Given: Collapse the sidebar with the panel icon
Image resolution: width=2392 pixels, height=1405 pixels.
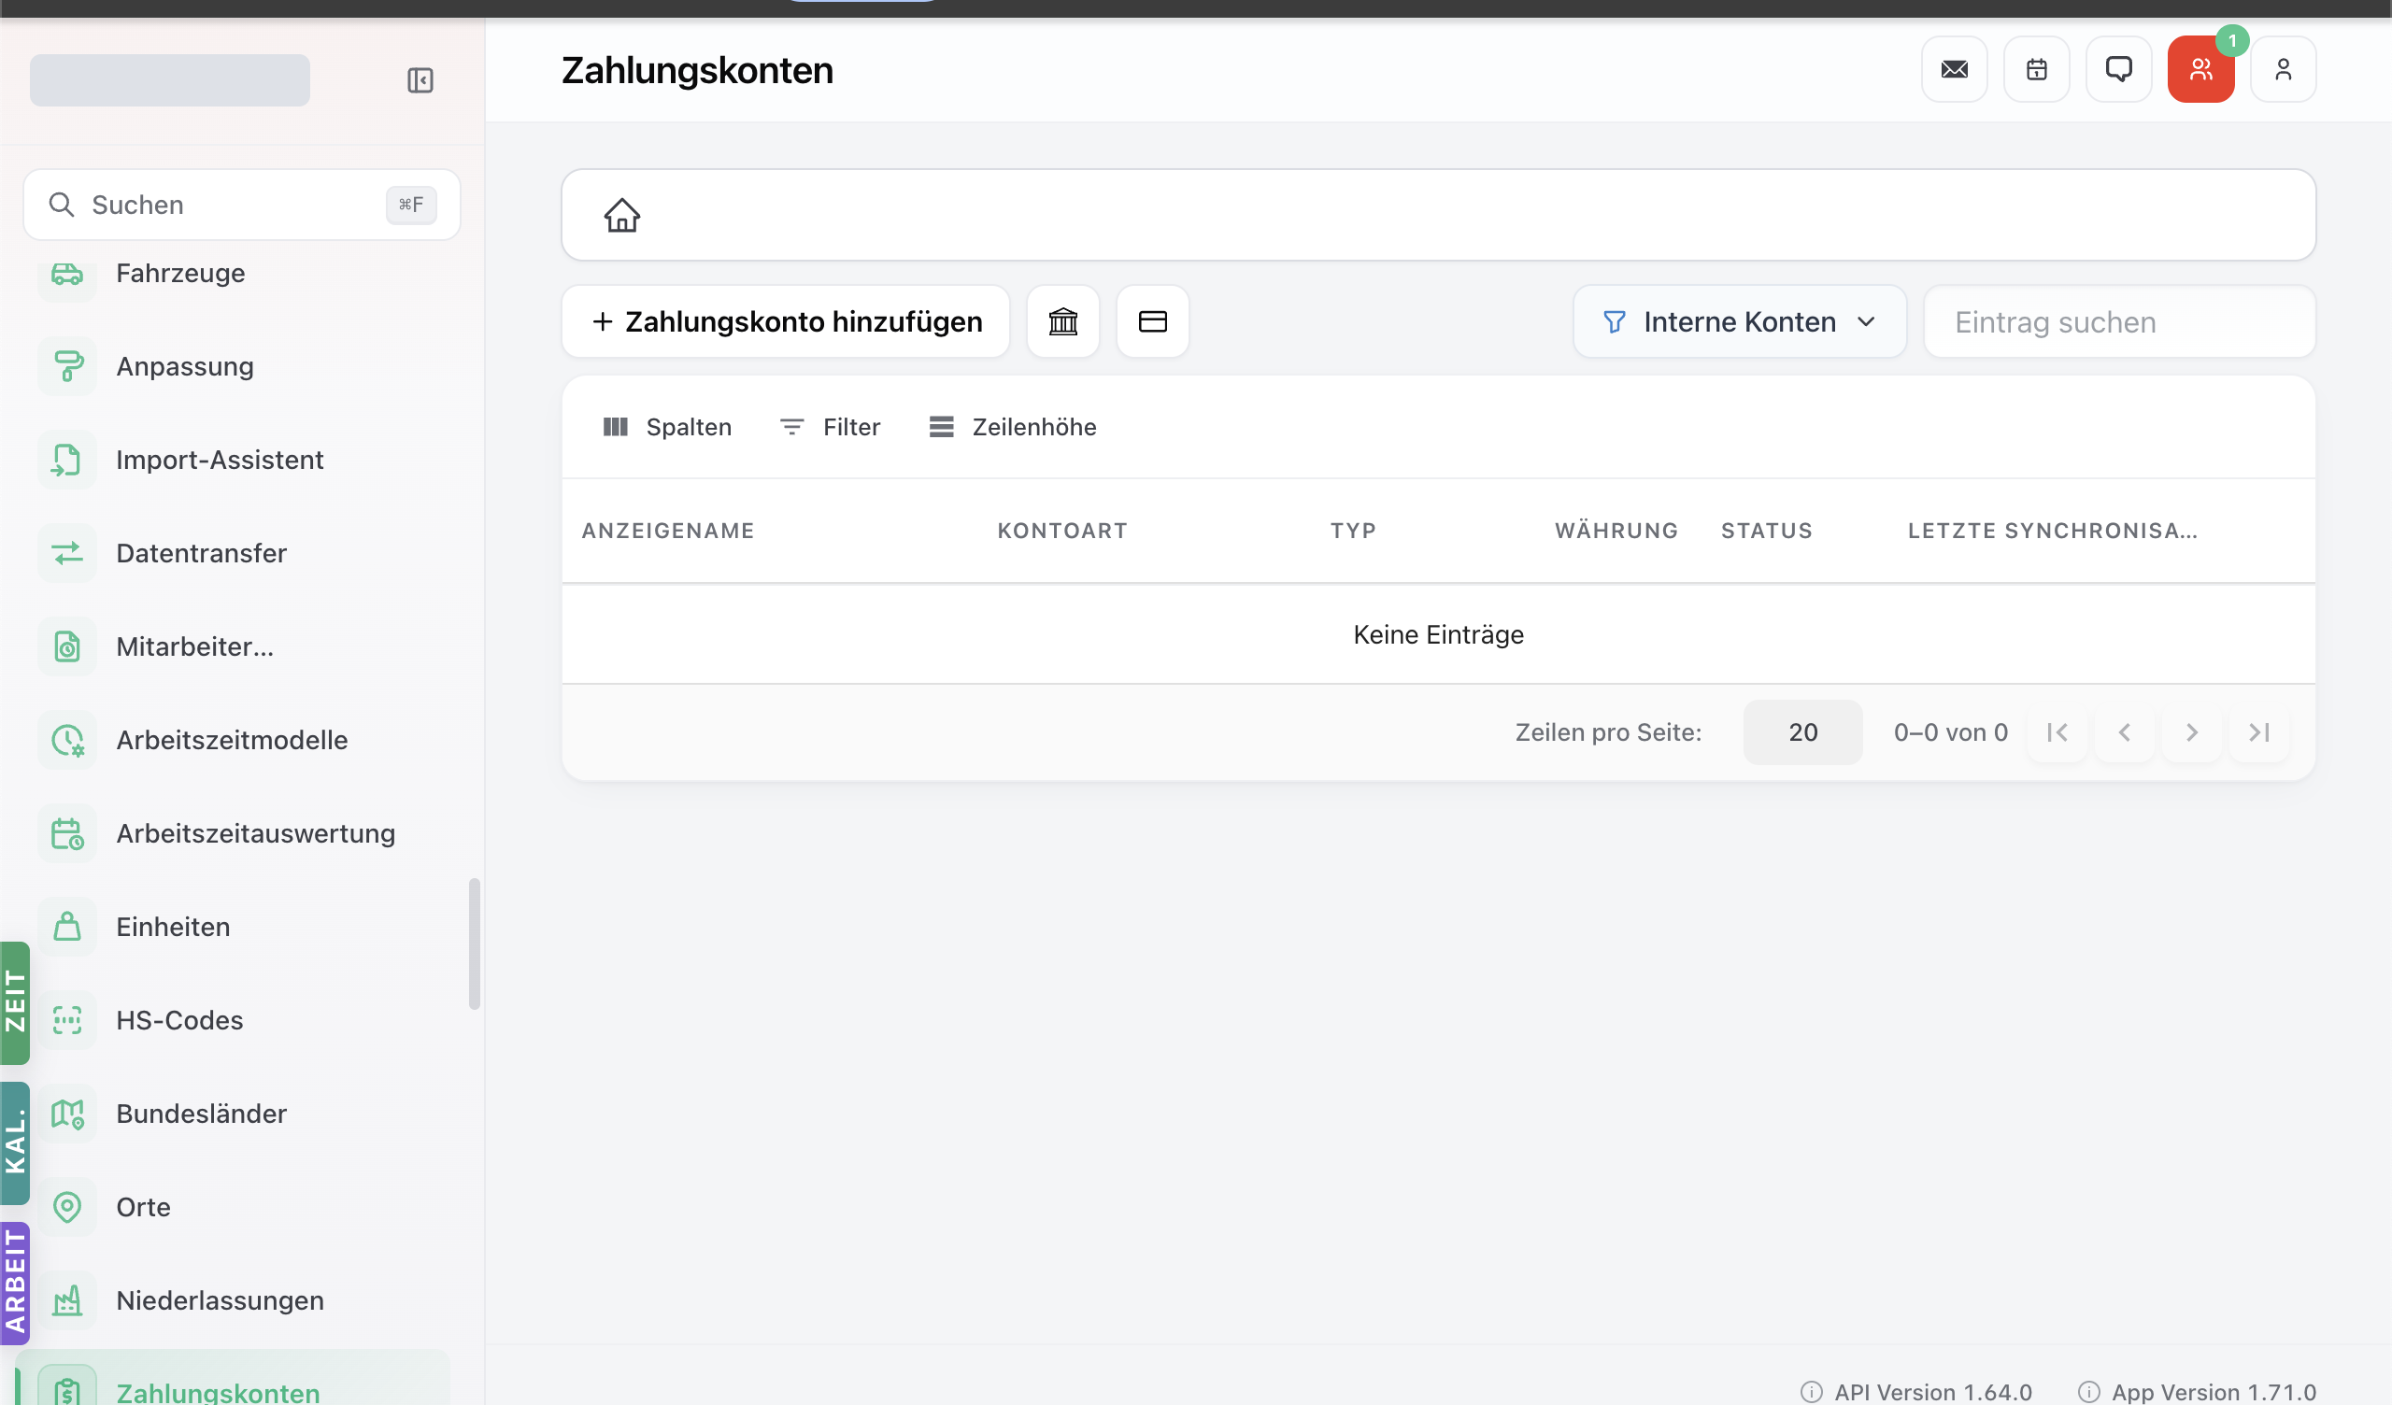Looking at the screenshot, I should 420,80.
